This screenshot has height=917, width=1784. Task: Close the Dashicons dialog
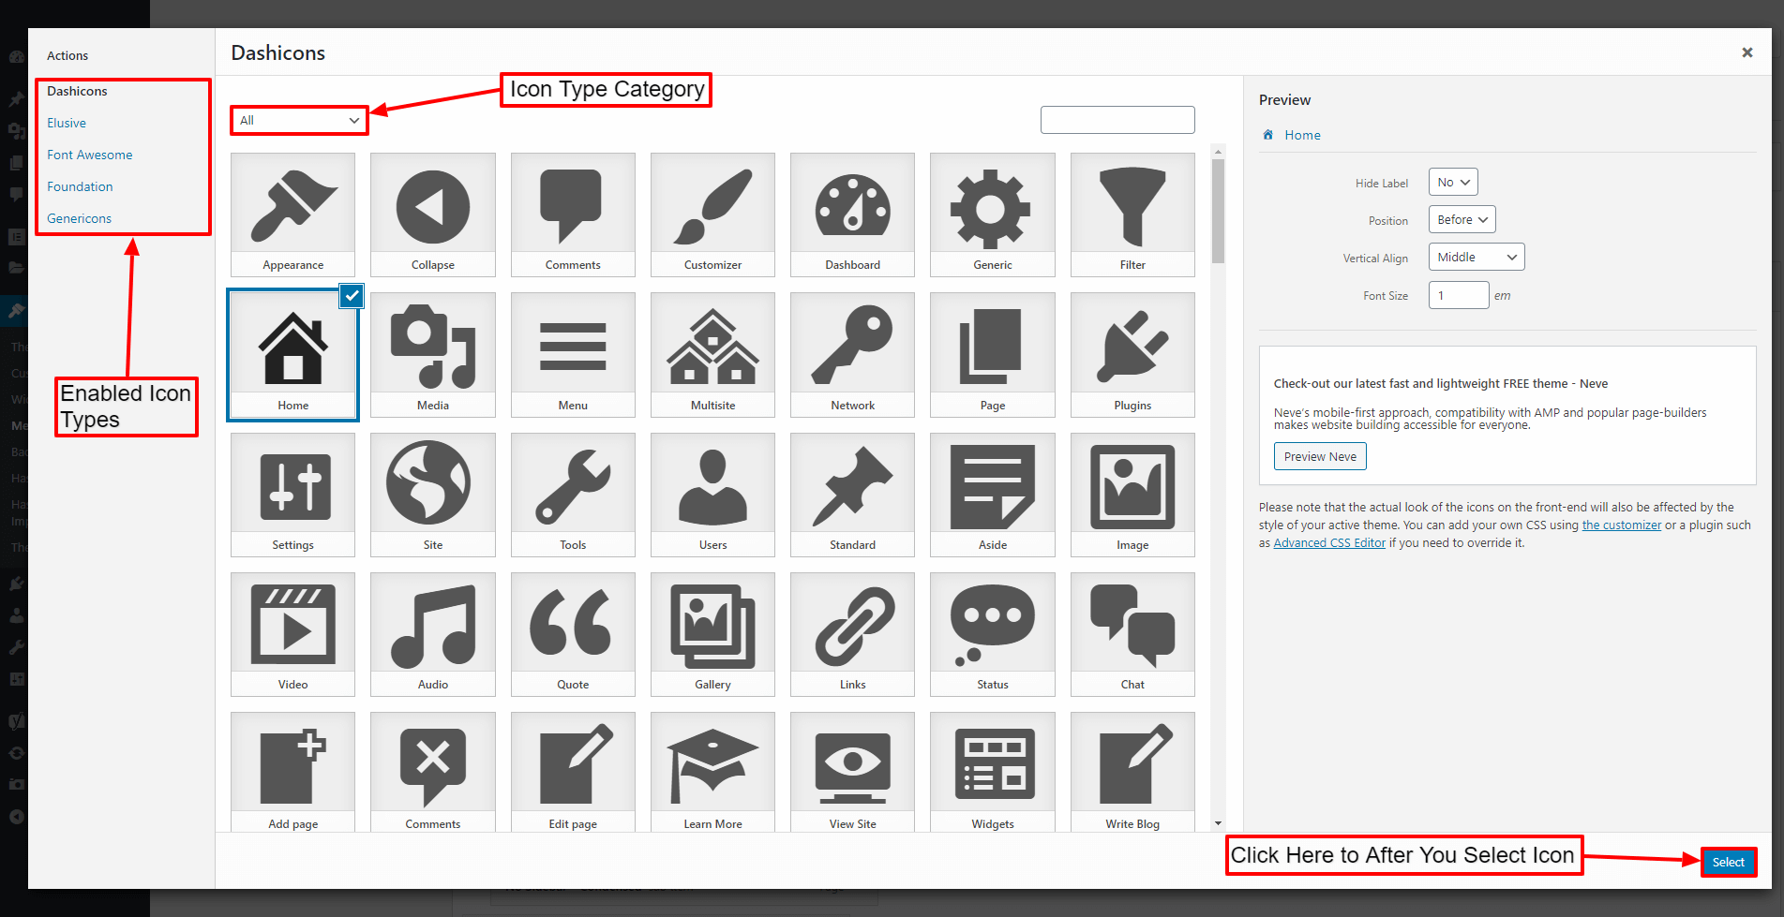[1747, 52]
